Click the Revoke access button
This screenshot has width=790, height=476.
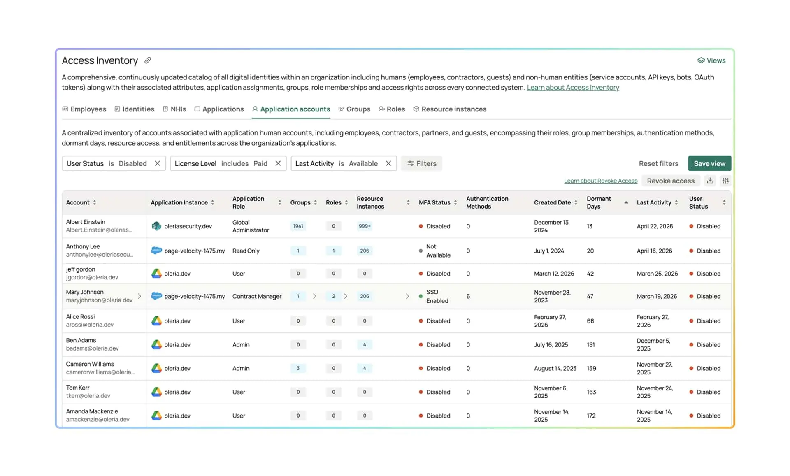click(x=671, y=181)
